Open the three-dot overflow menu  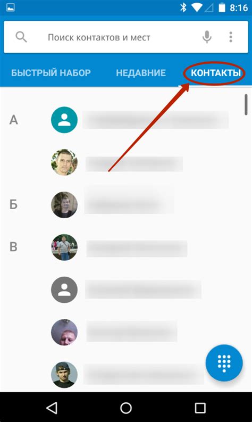[x=231, y=37]
